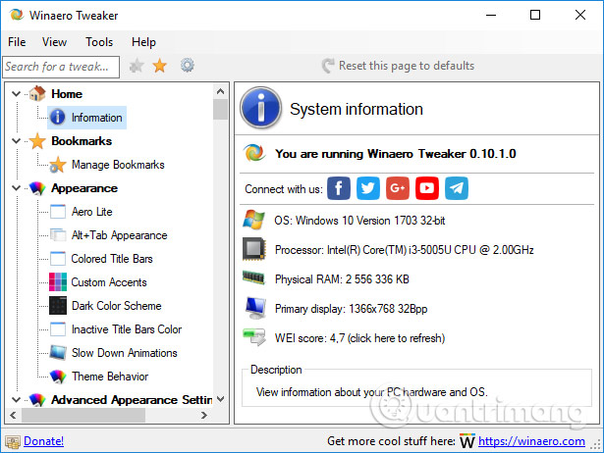
Task: Click Reset this page to defaults
Action: point(398,66)
